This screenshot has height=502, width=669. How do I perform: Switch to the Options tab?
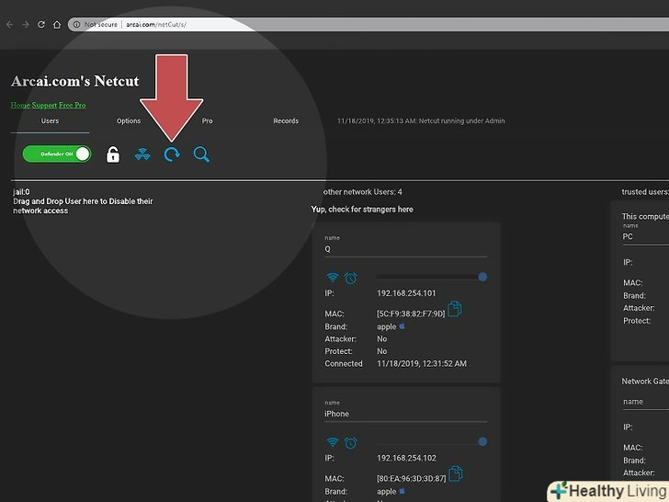(x=129, y=120)
